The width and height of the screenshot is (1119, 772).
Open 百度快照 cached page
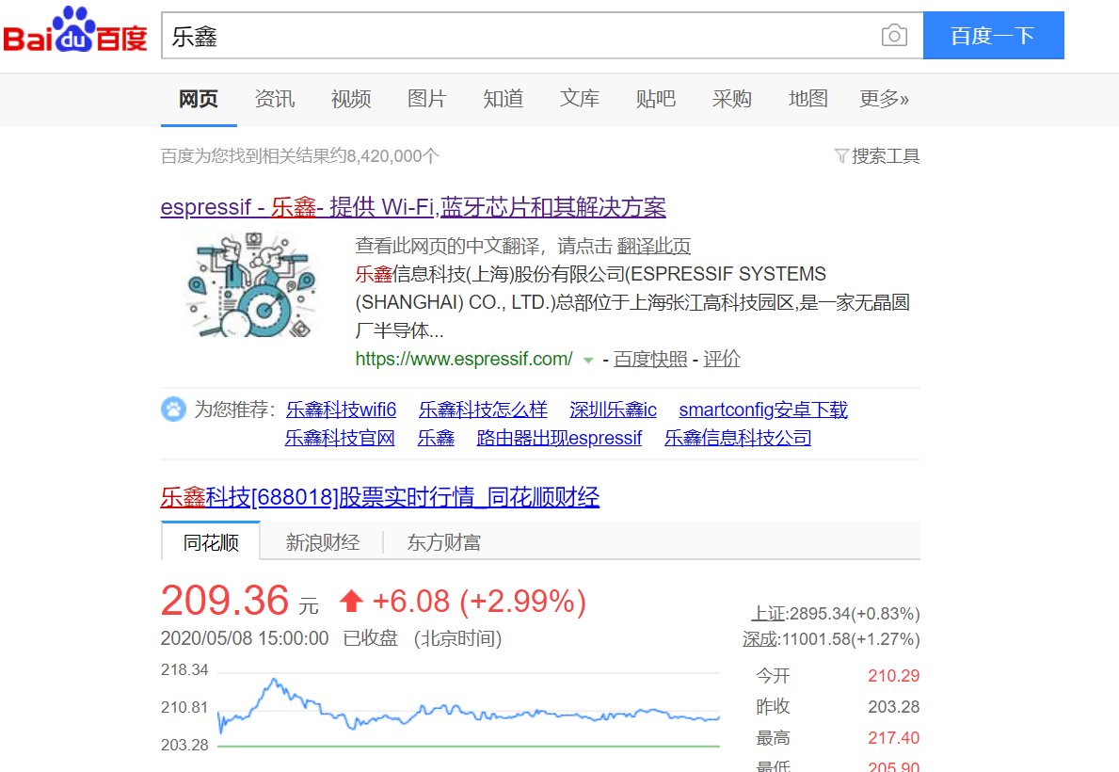[x=650, y=360]
